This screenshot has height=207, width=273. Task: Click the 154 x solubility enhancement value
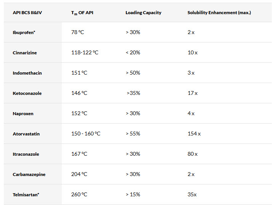point(194,134)
